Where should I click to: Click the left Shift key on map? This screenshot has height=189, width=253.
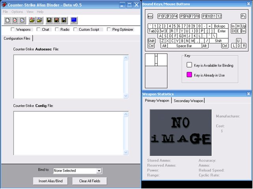click(x=151, y=41)
